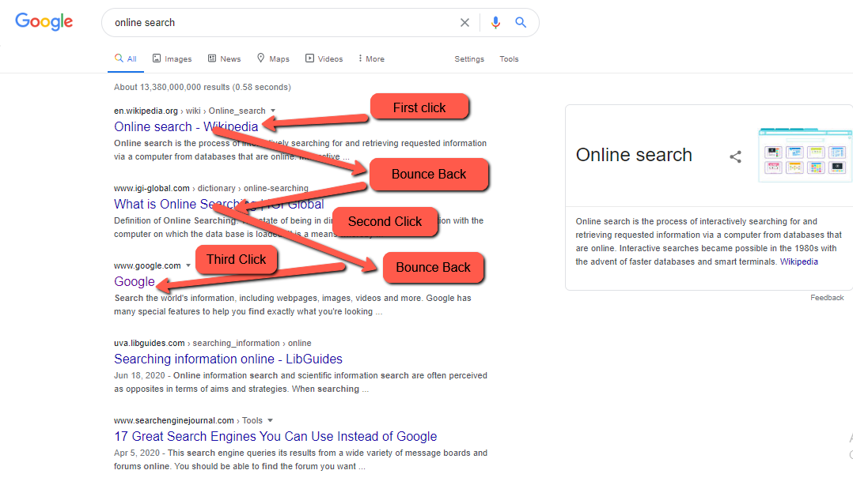Click the 'Online search' knowledge panel title
This screenshot has width=853, height=489.
[x=634, y=155]
